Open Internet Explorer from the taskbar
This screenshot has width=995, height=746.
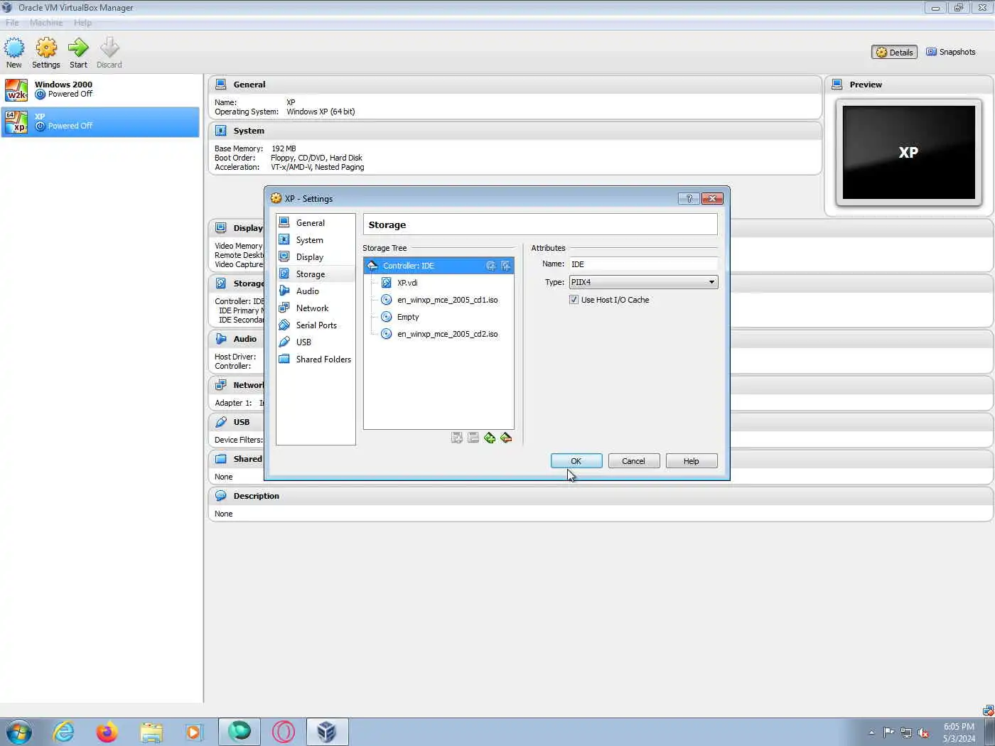64,732
